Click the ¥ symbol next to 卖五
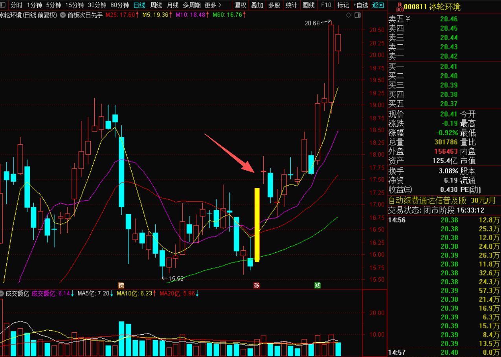 407,19
